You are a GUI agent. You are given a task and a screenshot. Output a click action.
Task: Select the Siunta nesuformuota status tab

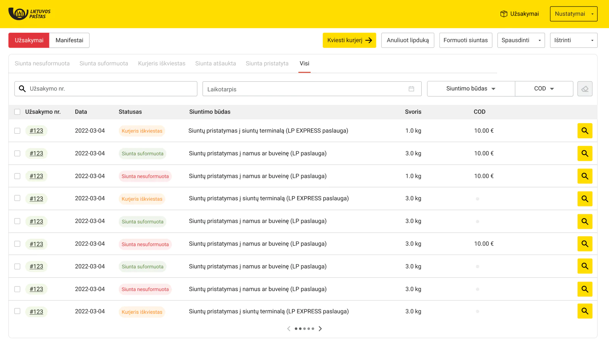coord(42,63)
